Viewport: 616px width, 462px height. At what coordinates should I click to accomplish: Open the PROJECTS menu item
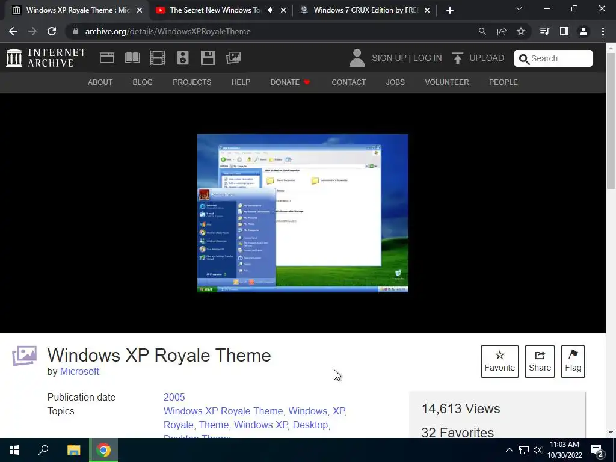click(x=192, y=82)
